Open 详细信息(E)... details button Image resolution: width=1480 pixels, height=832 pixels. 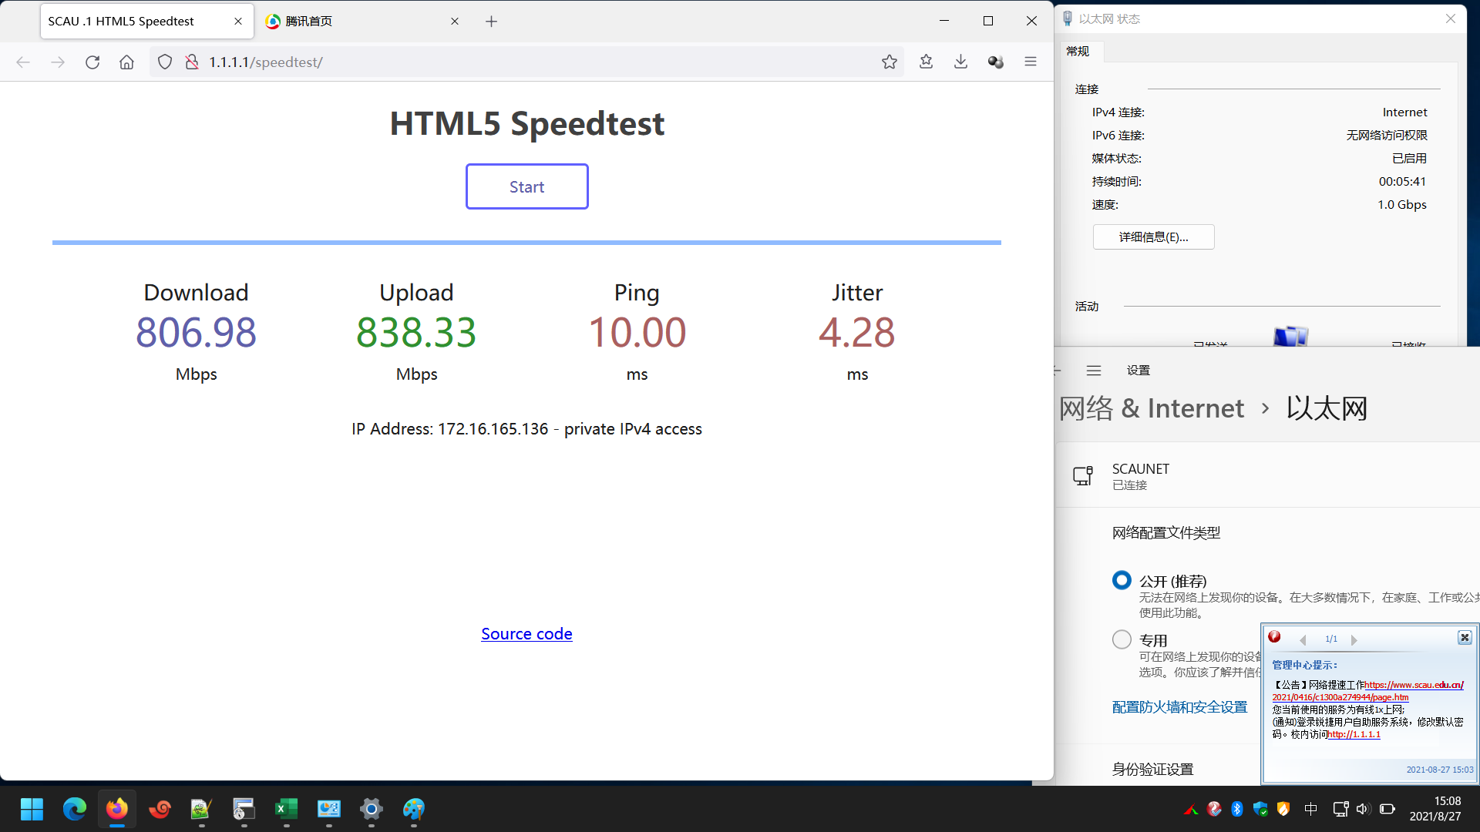coord(1153,237)
